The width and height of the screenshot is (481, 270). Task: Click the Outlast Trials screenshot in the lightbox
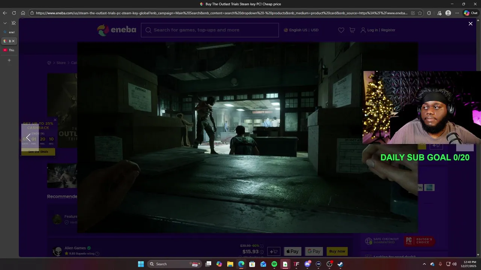click(x=247, y=137)
